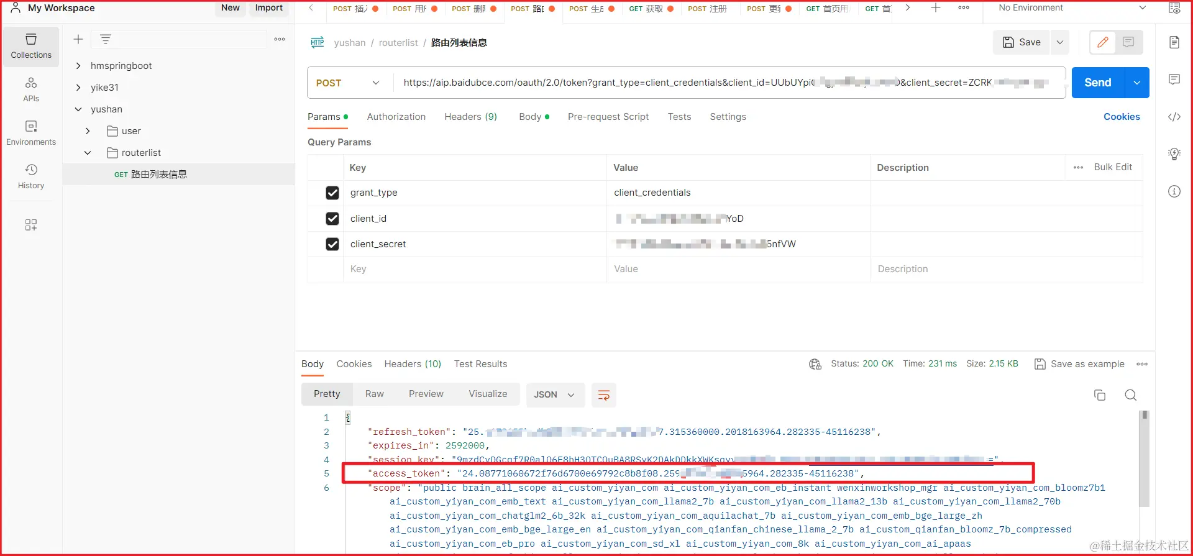Open the request Settings tab
The image size is (1193, 556).
pyautogui.click(x=728, y=117)
